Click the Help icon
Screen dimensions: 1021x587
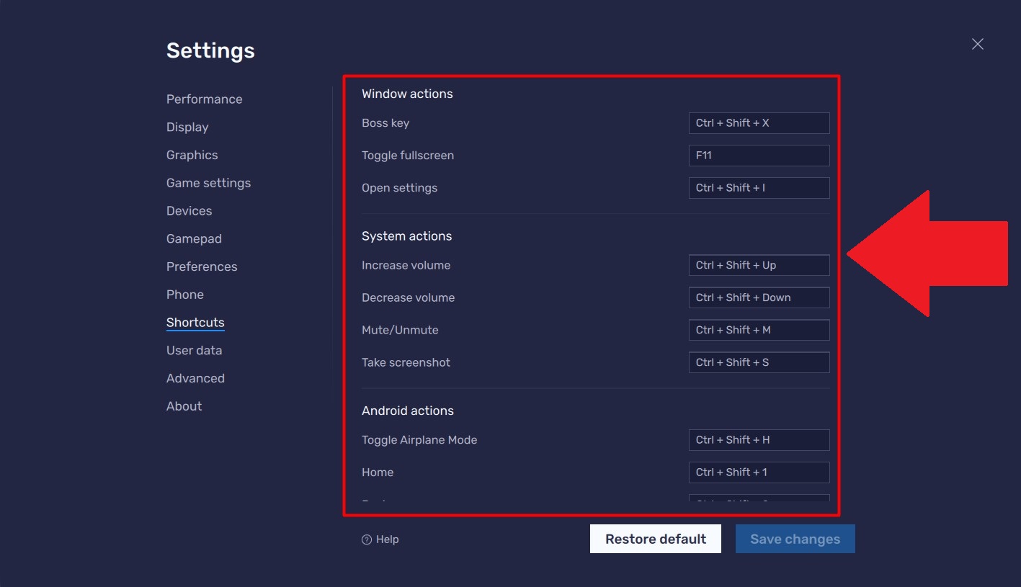click(x=367, y=539)
